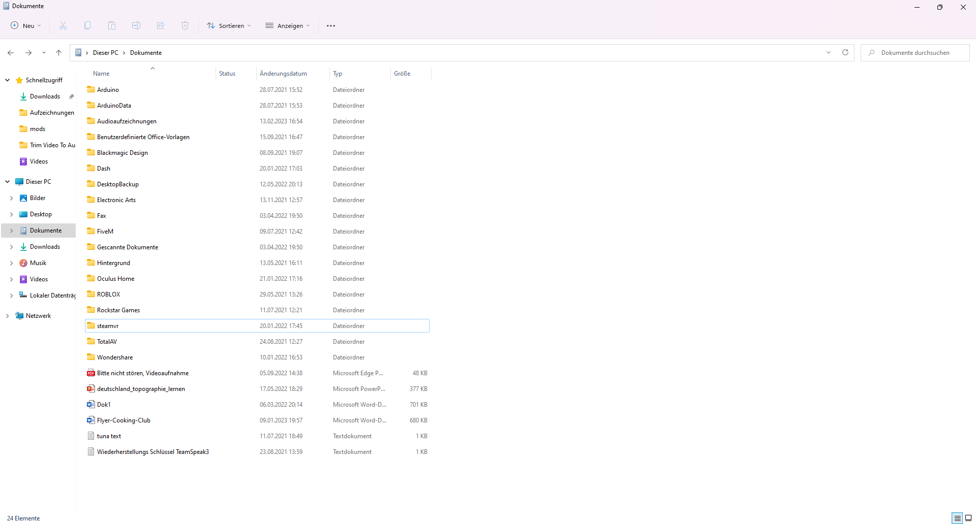
Task: Navigate up one folder level
Action: [x=59, y=53]
